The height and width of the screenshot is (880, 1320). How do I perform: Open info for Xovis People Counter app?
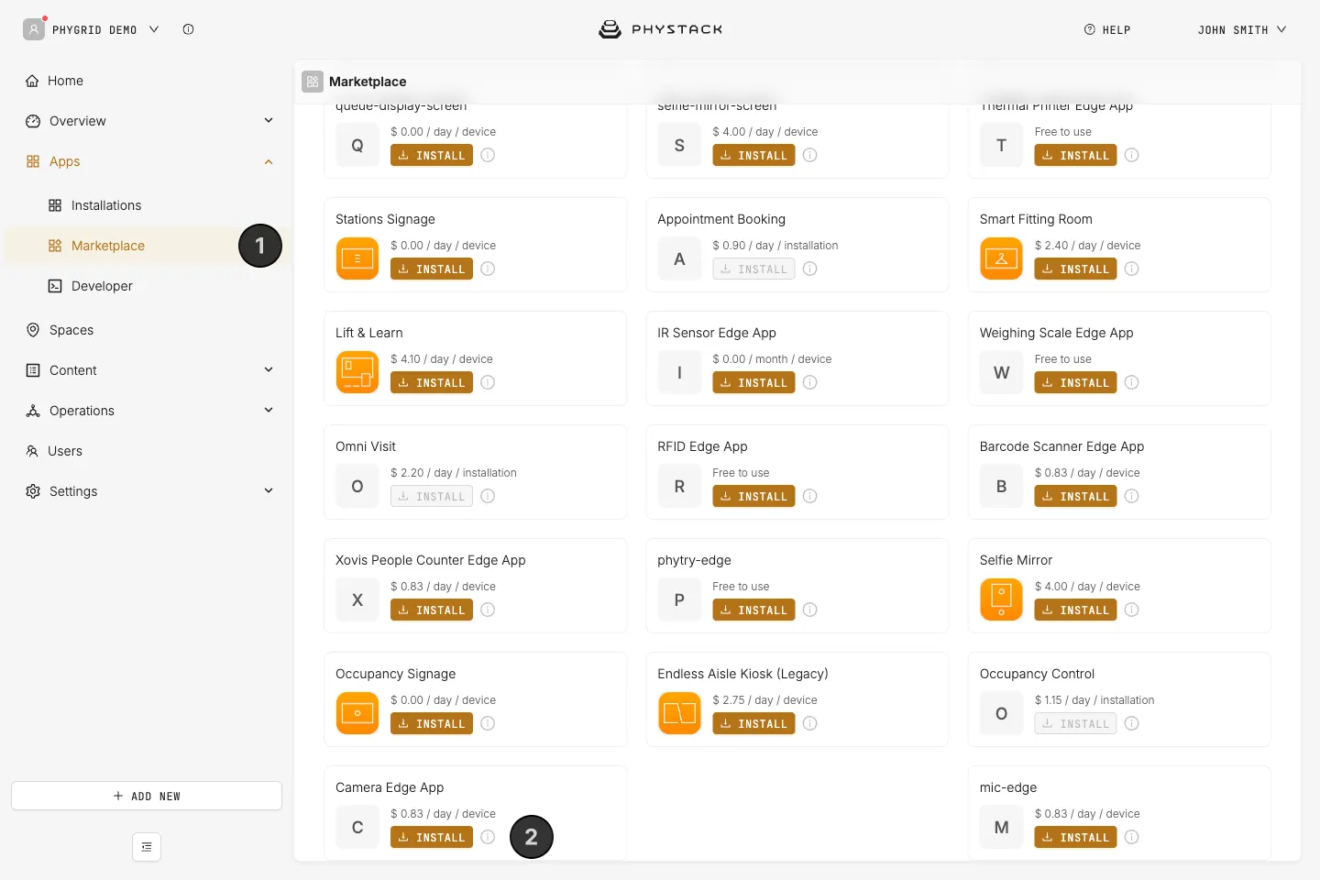488,610
